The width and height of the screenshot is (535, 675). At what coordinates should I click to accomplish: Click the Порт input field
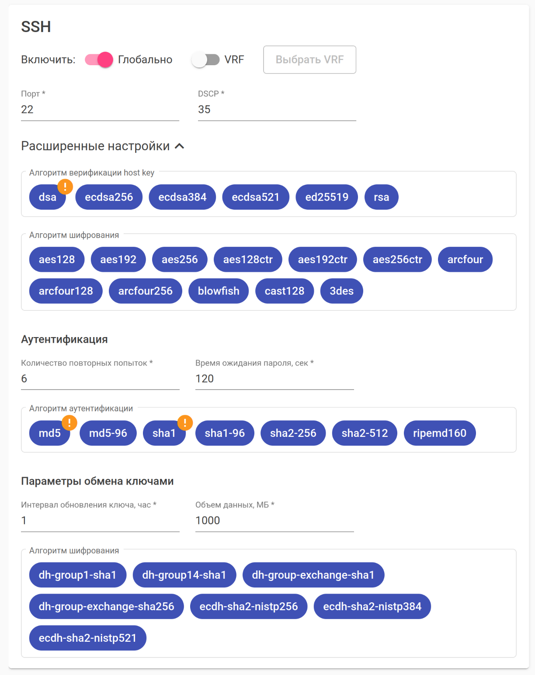point(100,109)
